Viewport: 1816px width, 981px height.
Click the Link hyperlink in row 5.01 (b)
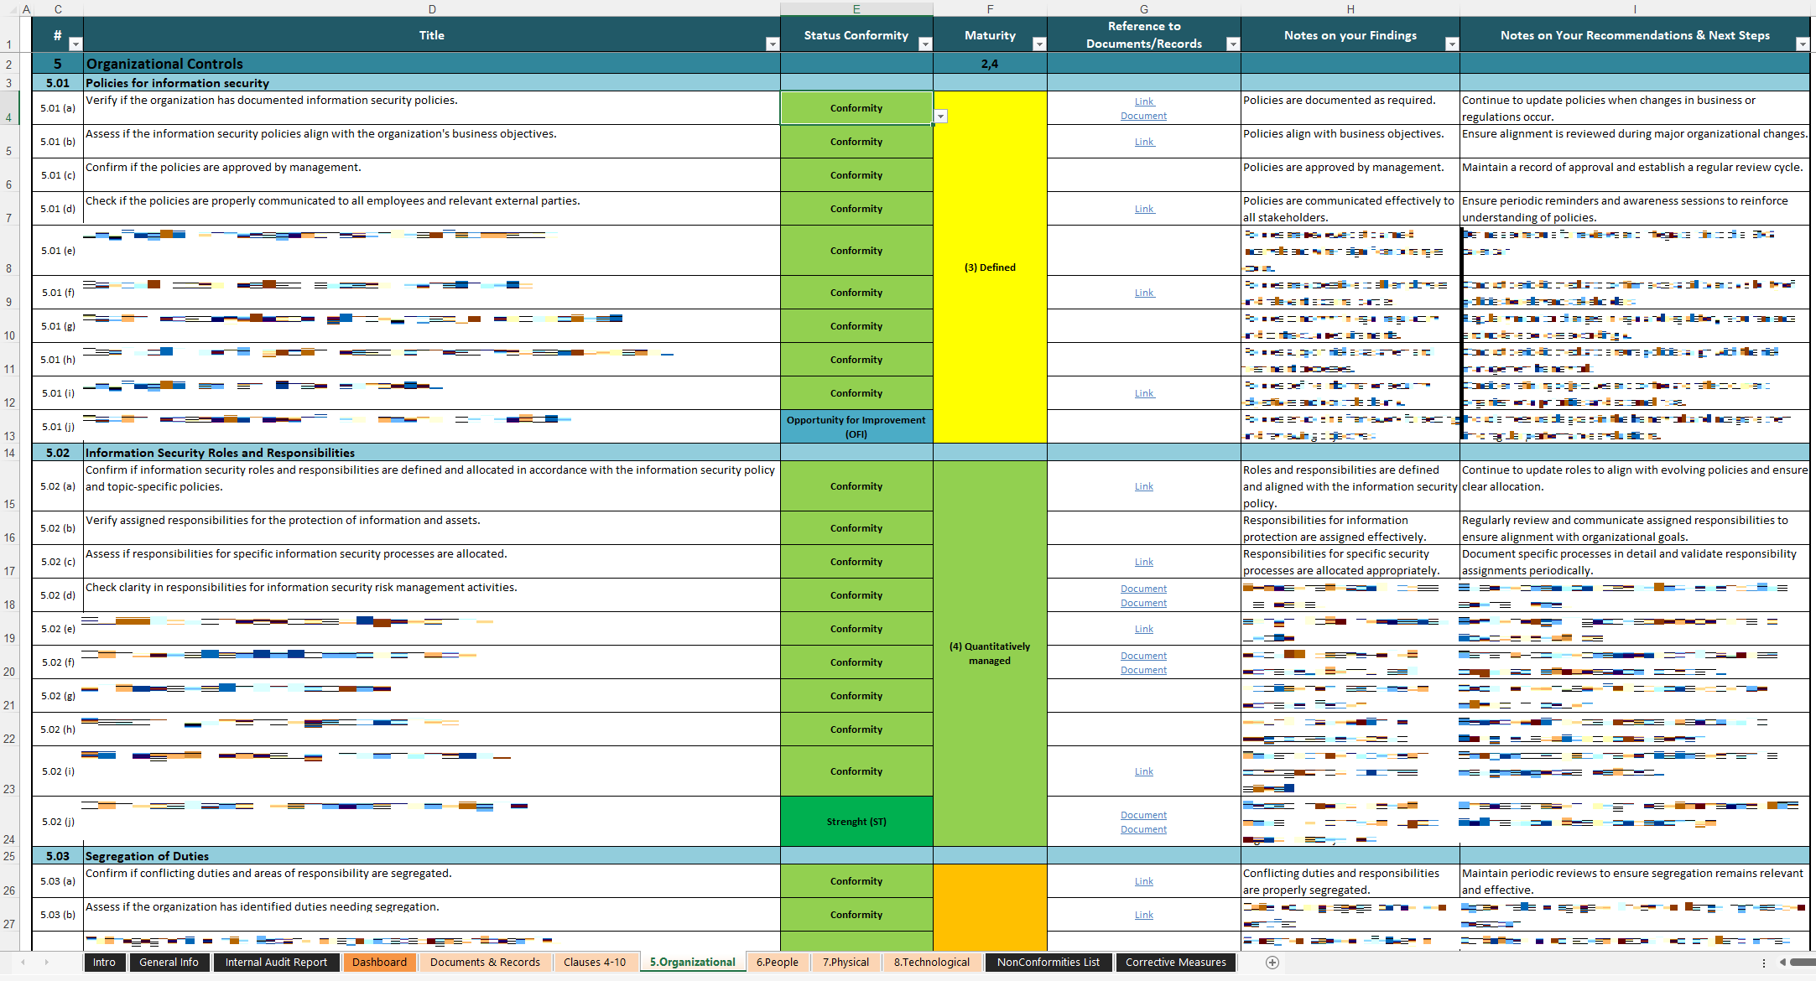click(x=1144, y=142)
